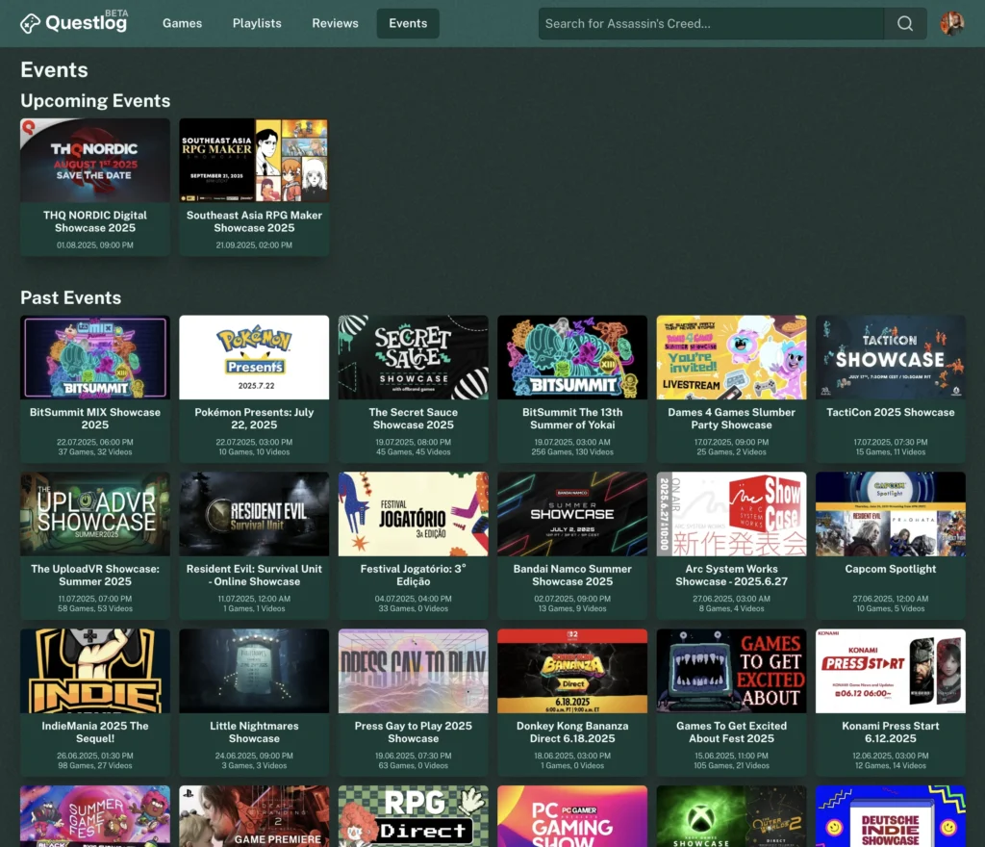Select the Deutsche Indie Showcase thumbnail
The width and height of the screenshot is (985, 847).
[x=890, y=816]
